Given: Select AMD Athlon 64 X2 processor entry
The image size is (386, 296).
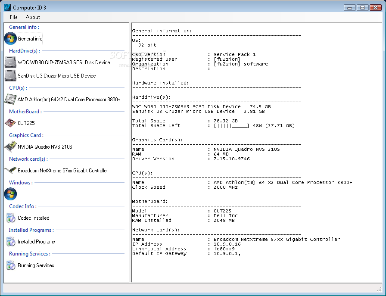Looking at the screenshot, I should 69,100.
